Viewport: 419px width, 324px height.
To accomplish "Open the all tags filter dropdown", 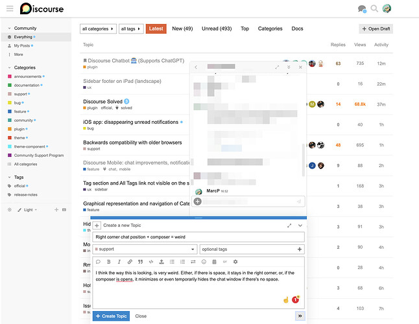I will [x=131, y=29].
